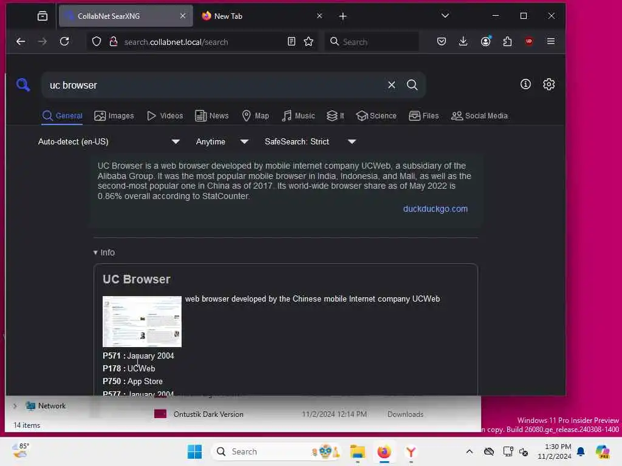Image resolution: width=622 pixels, height=466 pixels.
Task: Click the forward navigation arrow
Action: coord(43,41)
